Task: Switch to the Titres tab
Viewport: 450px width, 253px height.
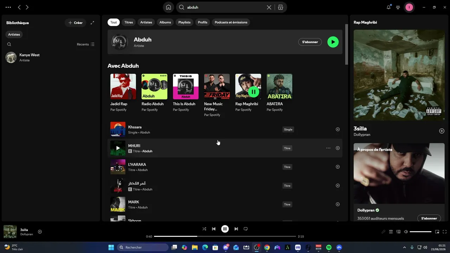Action: pyautogui.click(x=129, y=22)
